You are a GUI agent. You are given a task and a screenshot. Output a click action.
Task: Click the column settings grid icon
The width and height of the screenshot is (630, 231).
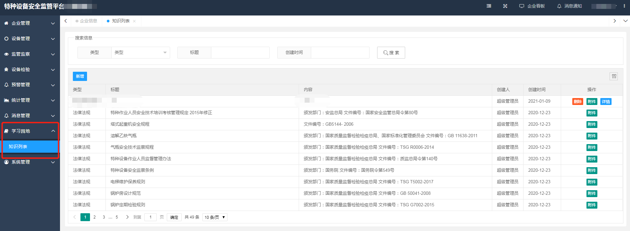[x=614, y=76]
